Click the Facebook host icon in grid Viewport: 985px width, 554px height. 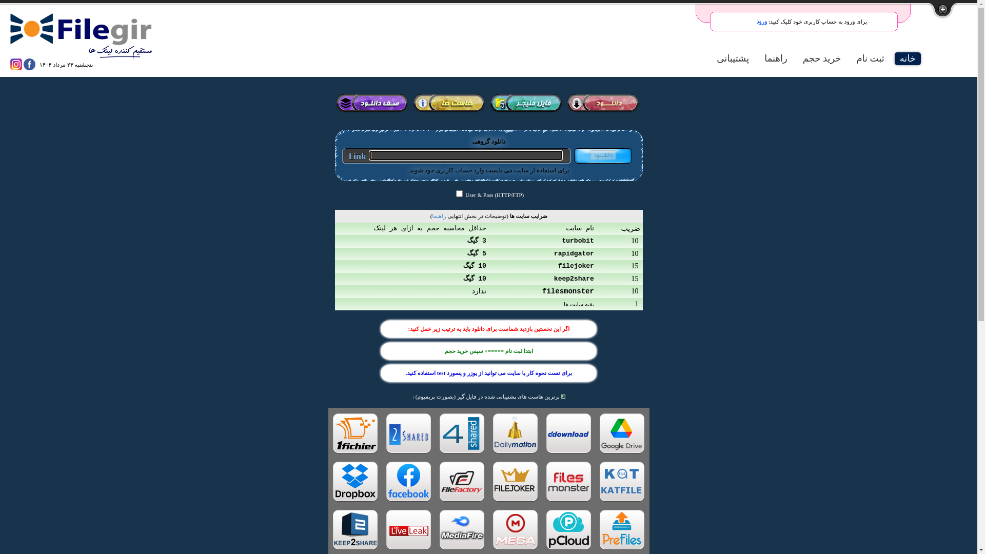click(x=408, y=482)
